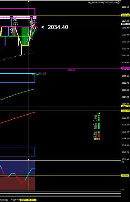Select the 2035.49 yellow price label
The height and width of the screenshot is (202, 130).
coord(125,15)
